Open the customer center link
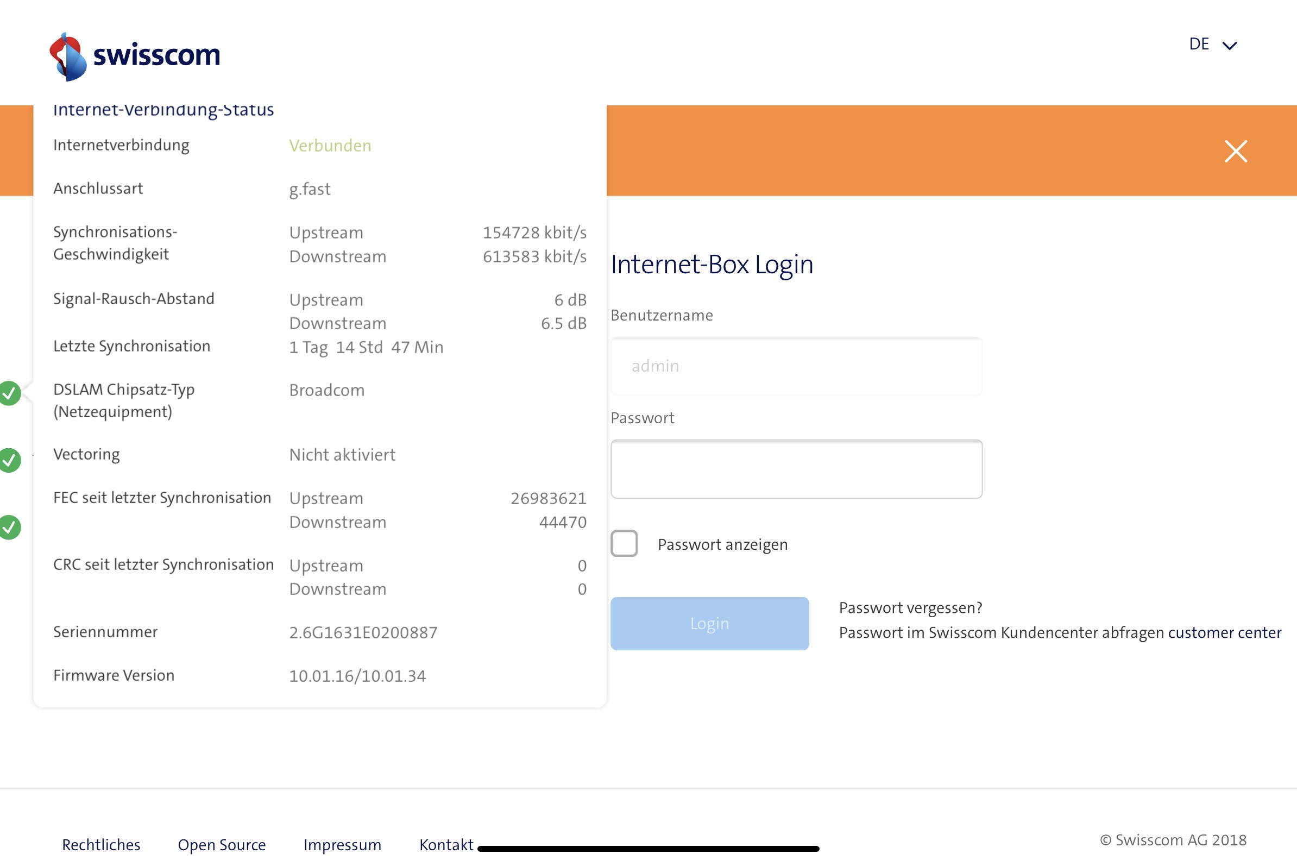 (1224, 632)
